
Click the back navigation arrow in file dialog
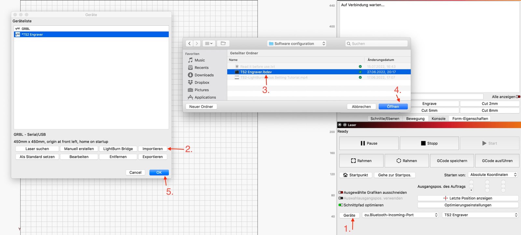[190, 43]
